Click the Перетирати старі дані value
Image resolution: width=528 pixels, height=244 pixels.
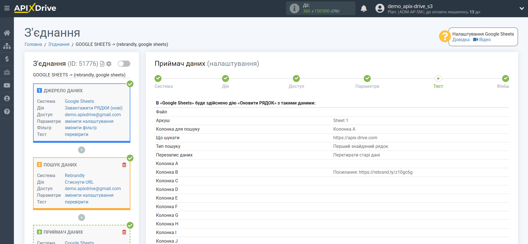point(357,155)
